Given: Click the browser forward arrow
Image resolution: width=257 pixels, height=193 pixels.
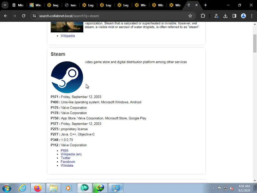Looking at the screenshot, I should [15, 16].
